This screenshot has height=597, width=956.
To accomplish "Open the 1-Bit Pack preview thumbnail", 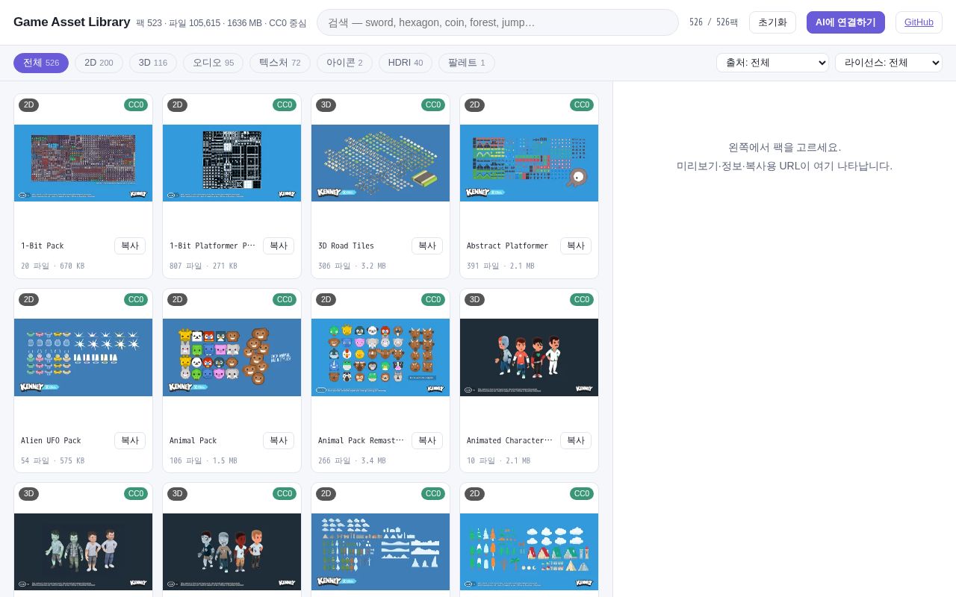I will (83, 163).
